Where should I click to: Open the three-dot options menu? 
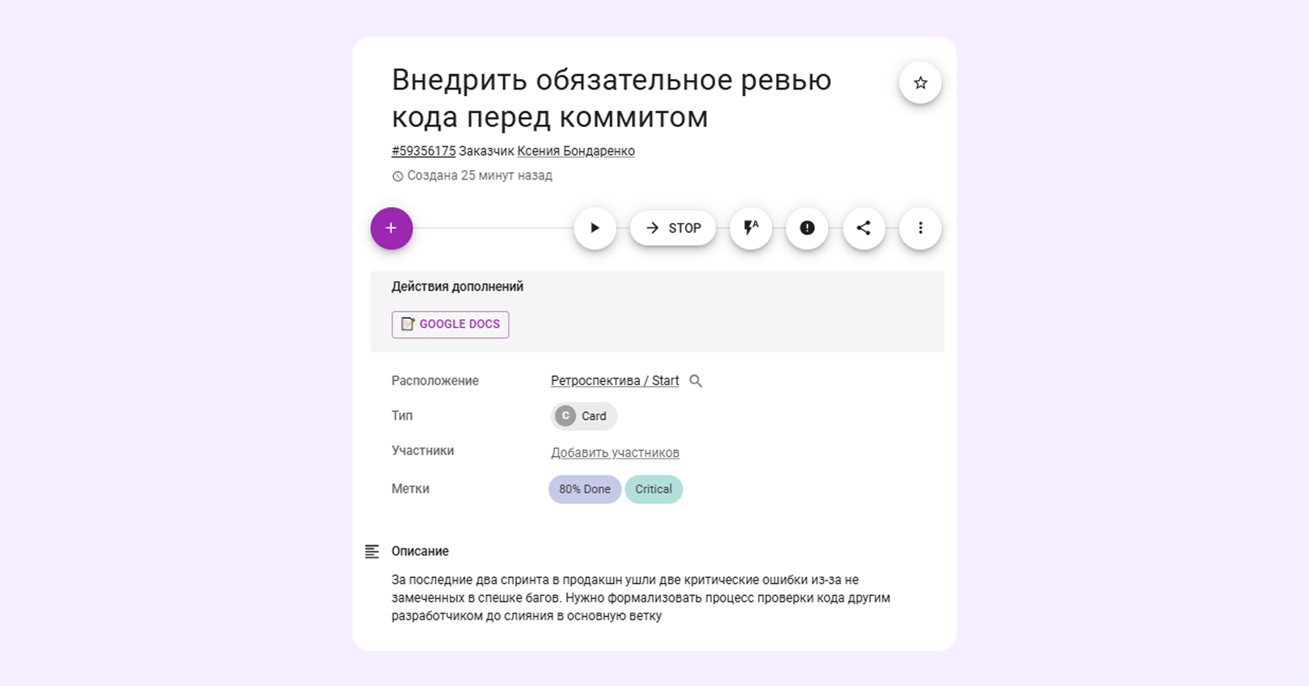(919, 228)
